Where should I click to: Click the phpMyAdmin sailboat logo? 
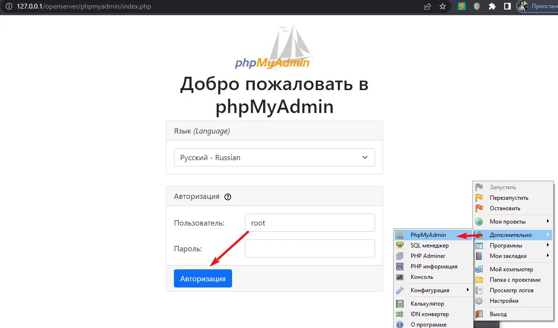pos(274,47)
